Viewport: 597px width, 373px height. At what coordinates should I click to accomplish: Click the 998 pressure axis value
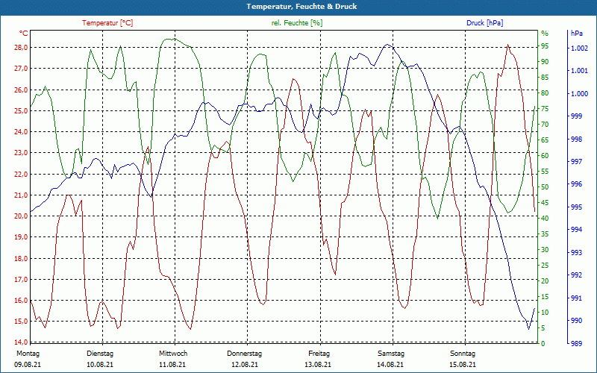click(x=576, y=139)
